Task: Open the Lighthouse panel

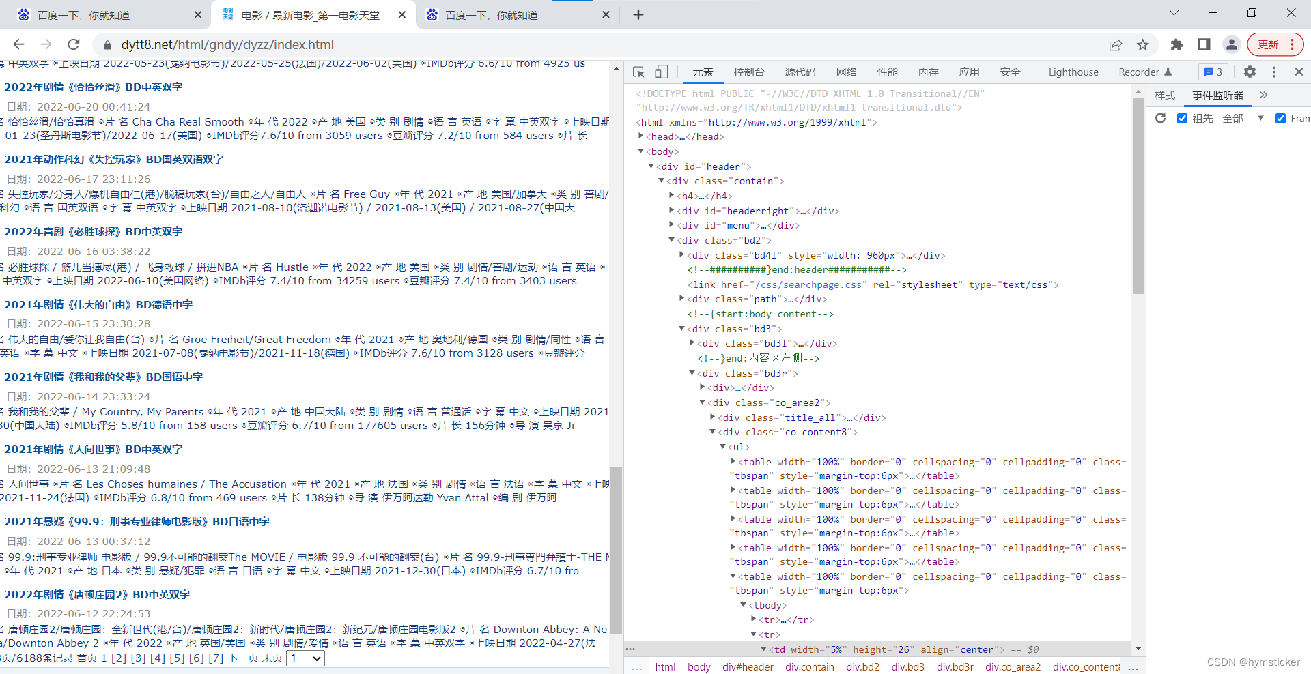Action: tap(1073, 72)
